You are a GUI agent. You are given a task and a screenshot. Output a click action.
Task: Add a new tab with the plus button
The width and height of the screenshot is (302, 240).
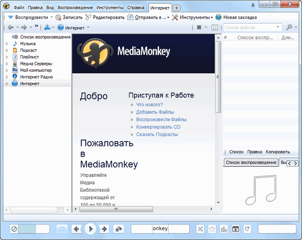[177, 8]
